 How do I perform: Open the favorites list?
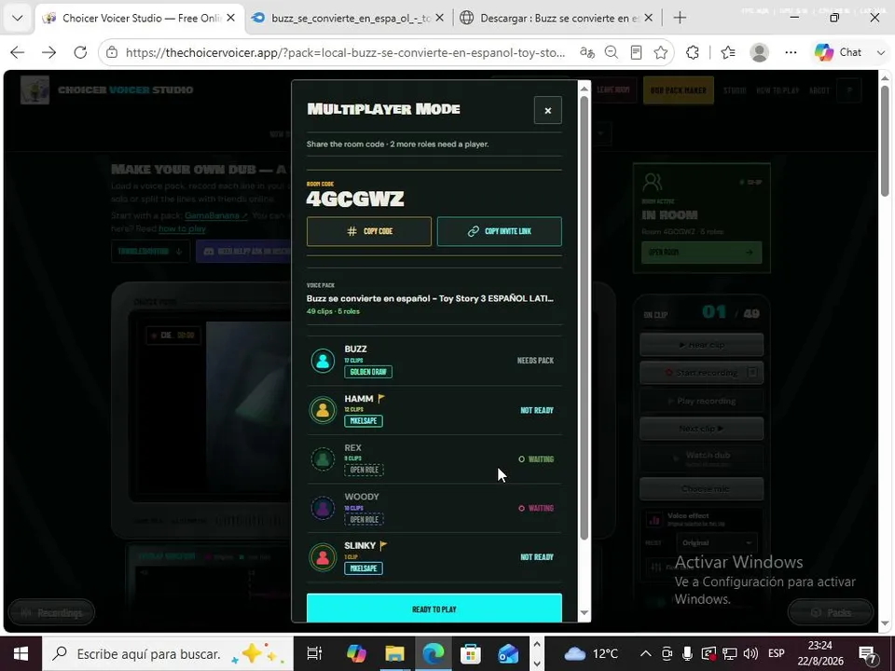[x=728, y=52]
